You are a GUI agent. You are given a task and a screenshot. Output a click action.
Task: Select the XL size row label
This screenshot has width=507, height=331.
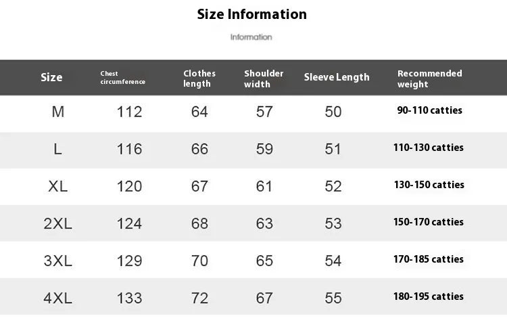click(58, 186)
